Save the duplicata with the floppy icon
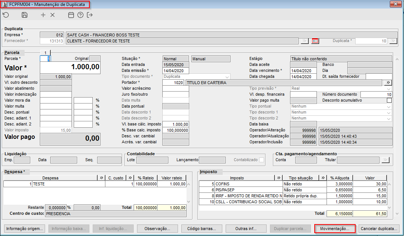The height and width of the screenshot is (236, 404). [25, 15]
